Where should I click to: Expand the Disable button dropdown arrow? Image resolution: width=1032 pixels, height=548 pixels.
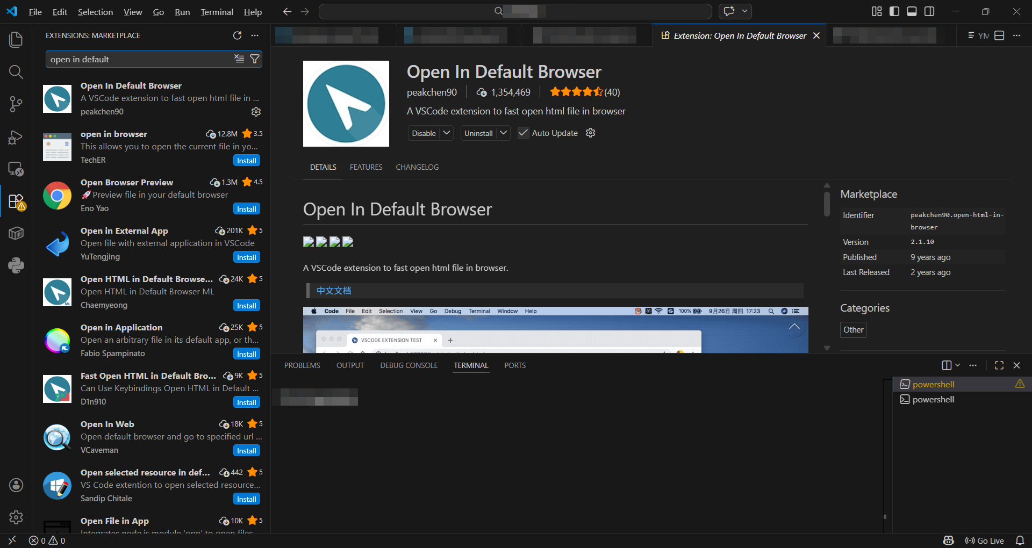click(x=447, y=133)
